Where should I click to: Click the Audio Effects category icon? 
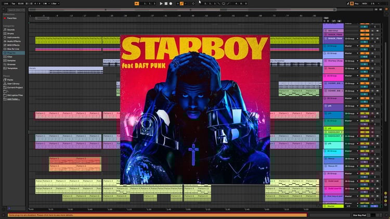[x=5, y=41]
